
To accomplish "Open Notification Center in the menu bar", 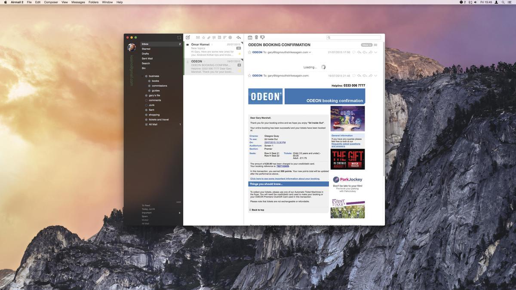I will coord(510,2).
